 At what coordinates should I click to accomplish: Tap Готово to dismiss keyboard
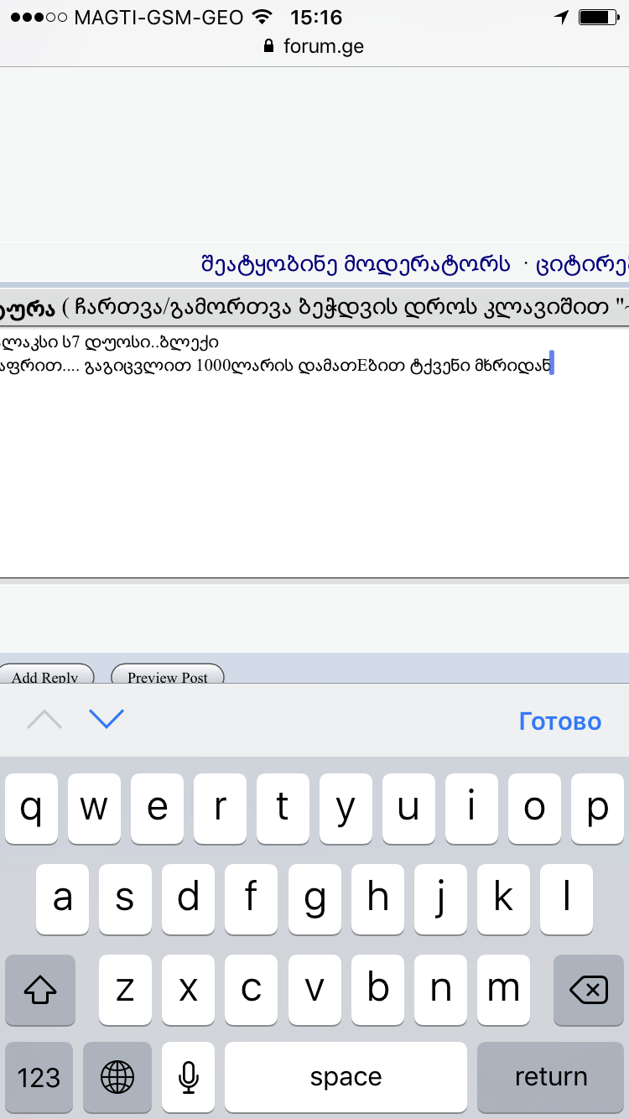[x=560, y=721]
